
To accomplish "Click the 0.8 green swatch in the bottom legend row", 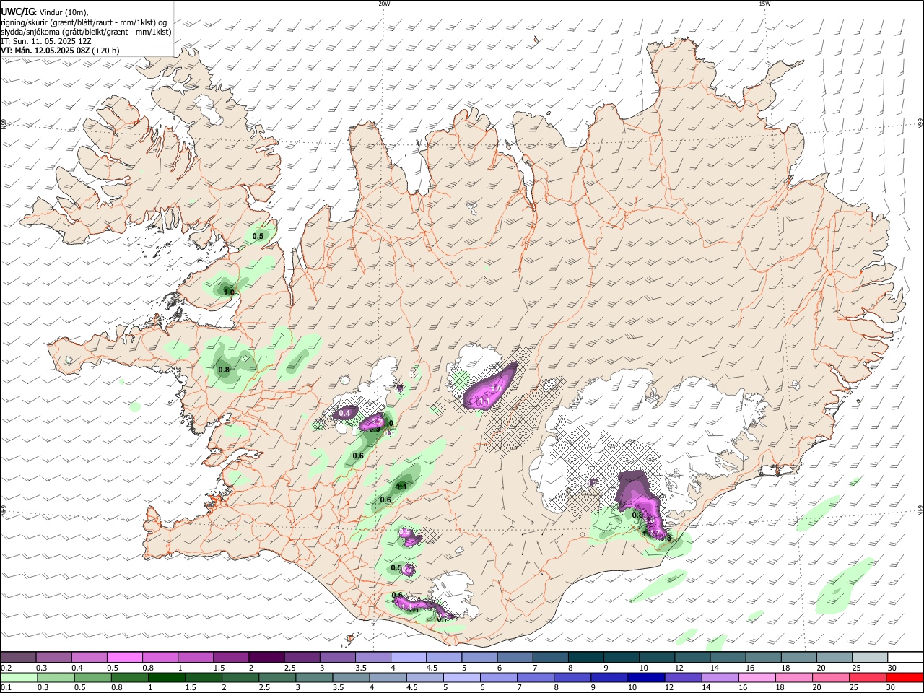I will pos(129,677).
